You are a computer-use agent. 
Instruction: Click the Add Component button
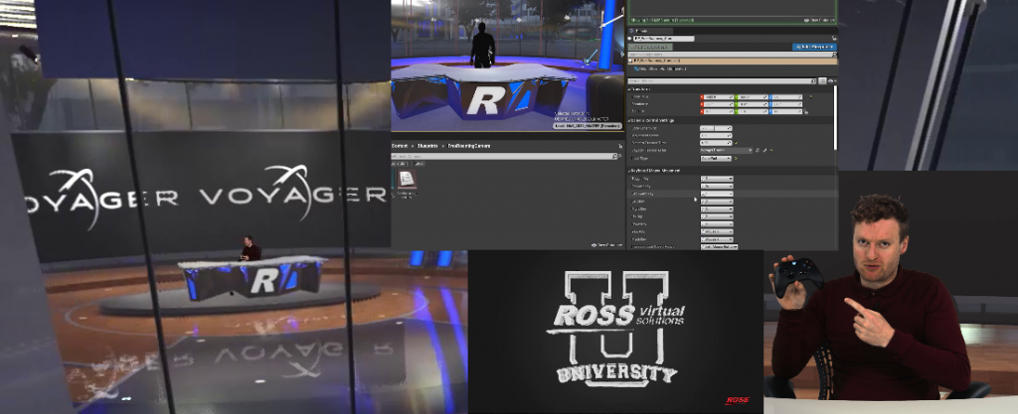tap(650, 47)
